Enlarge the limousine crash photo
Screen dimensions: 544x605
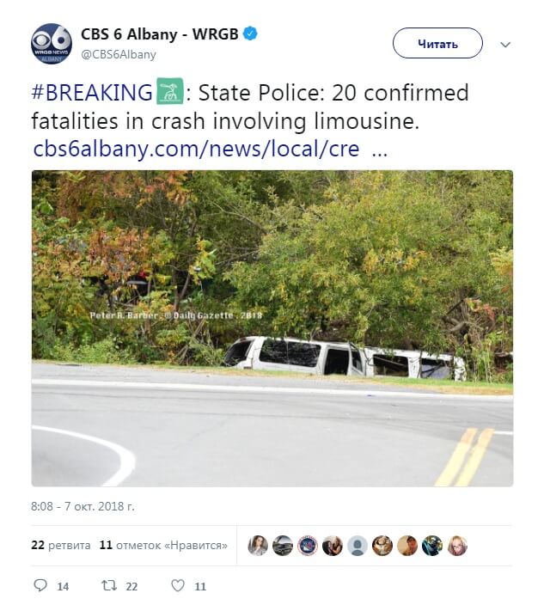(272, 328)
